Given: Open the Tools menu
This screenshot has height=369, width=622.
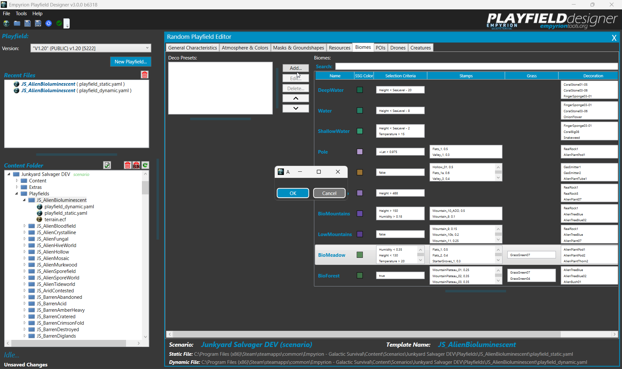Looking at the screenshot, I should [21, 14].
